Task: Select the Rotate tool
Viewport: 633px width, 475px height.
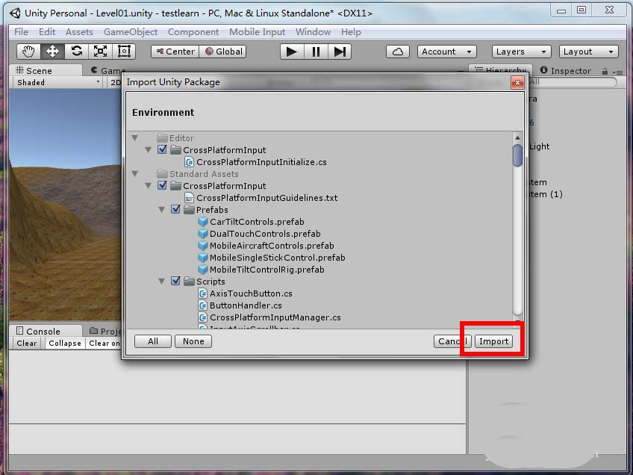Action: [76, 52]
